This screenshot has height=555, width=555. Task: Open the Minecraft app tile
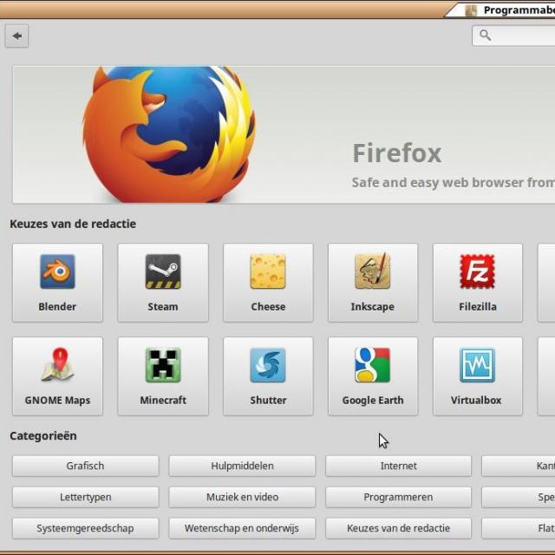pyautogui.click(x=163, y=375)
